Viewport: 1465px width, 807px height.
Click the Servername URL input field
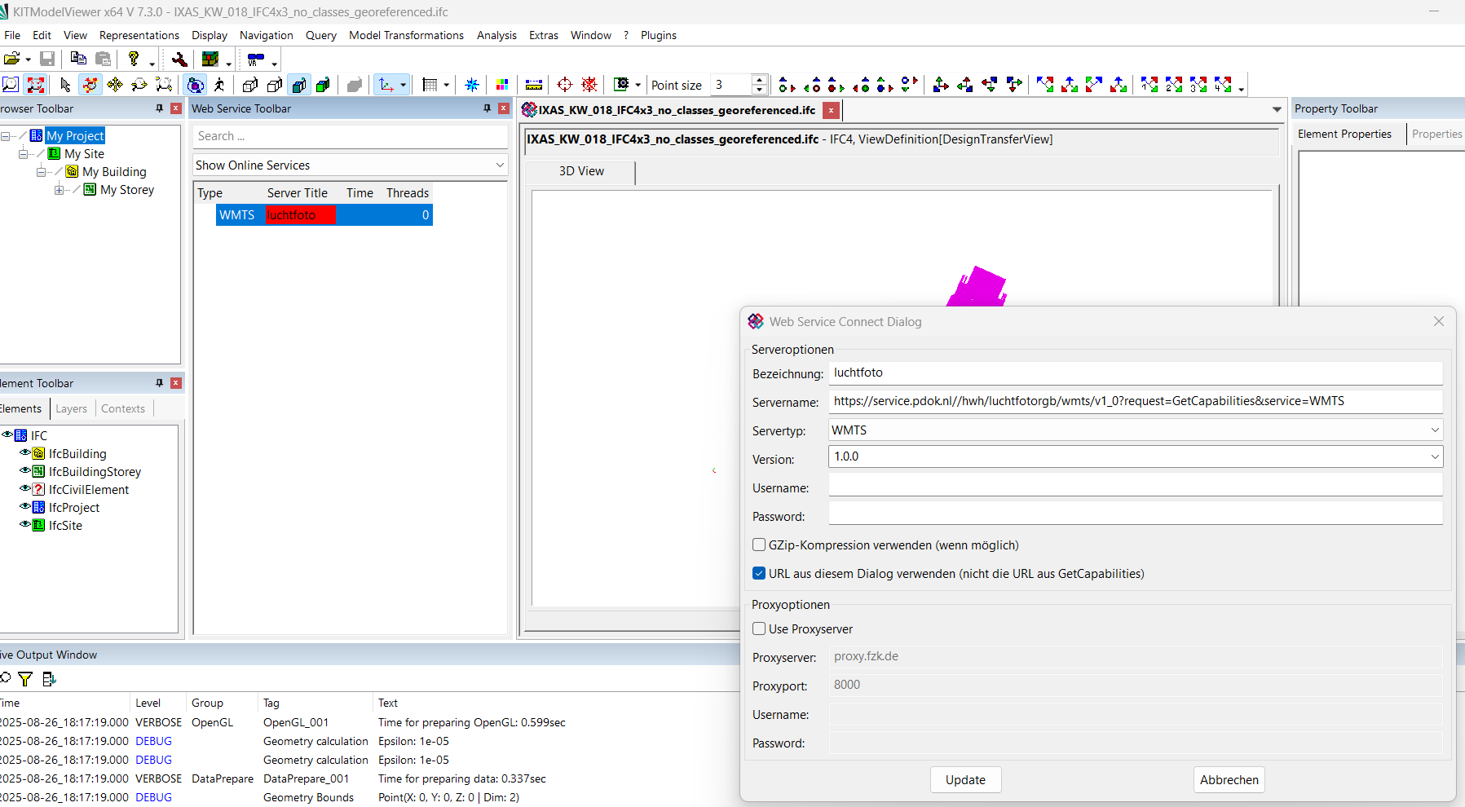[1135, 402]
